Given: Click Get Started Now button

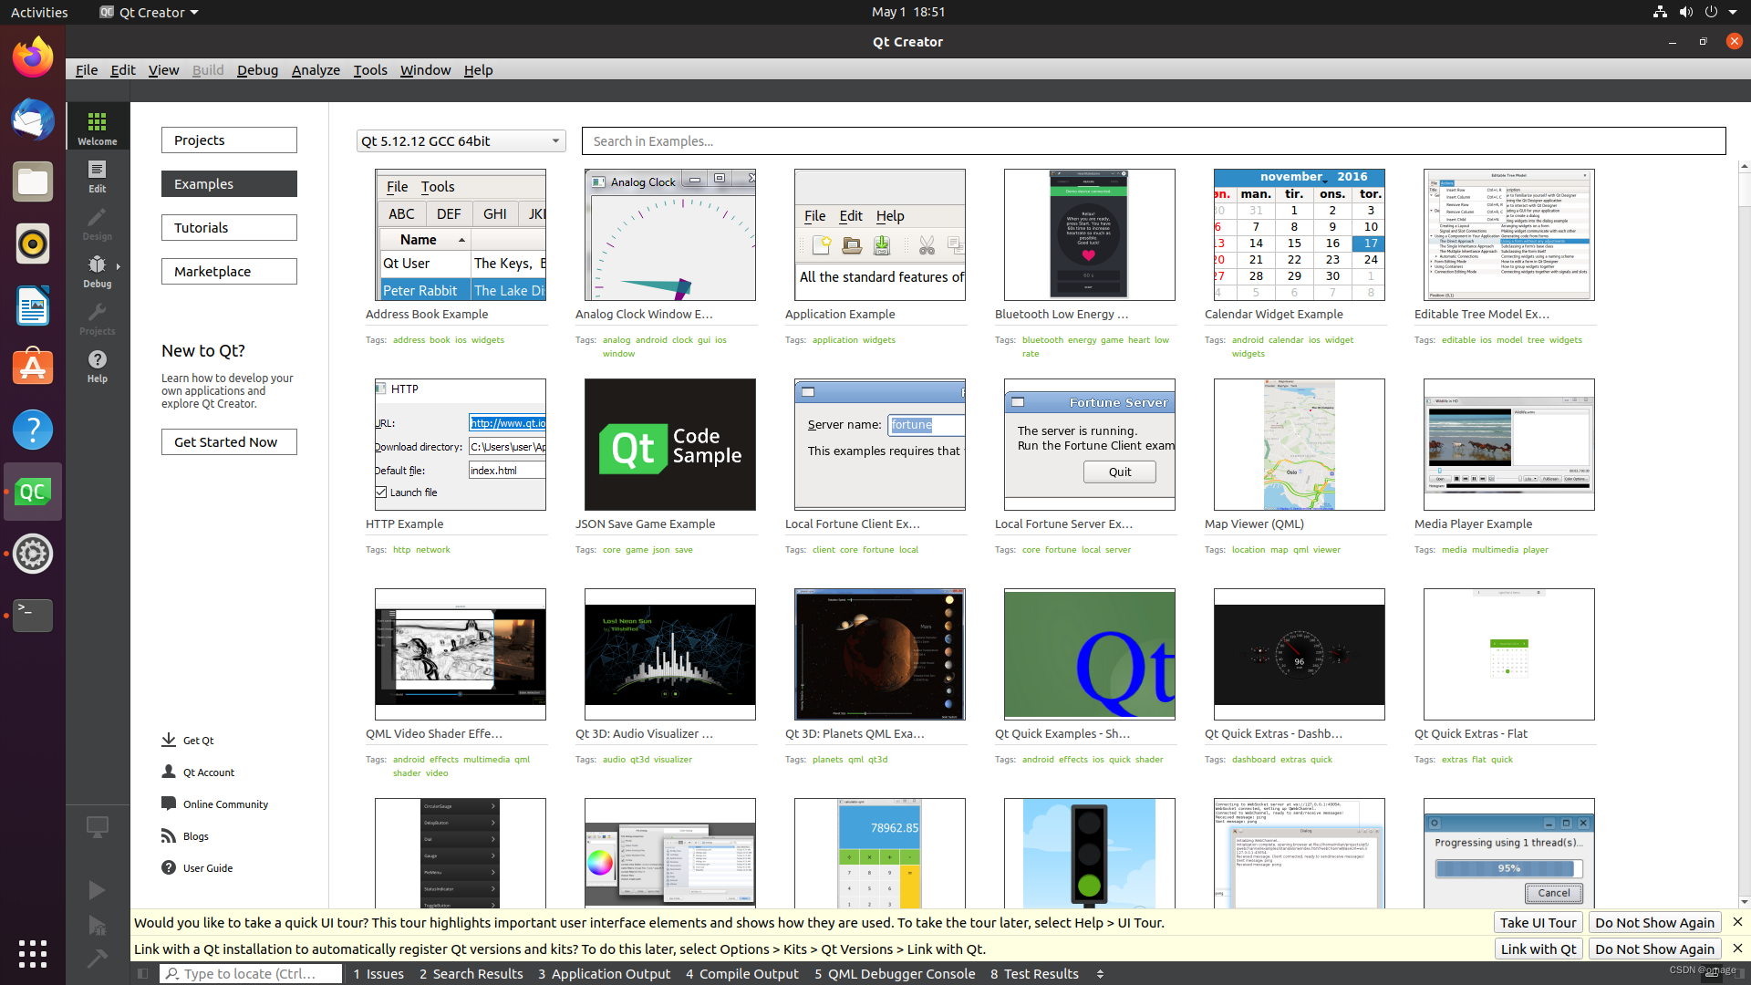Looking at the screenshot, I should [x=229, y=441].
